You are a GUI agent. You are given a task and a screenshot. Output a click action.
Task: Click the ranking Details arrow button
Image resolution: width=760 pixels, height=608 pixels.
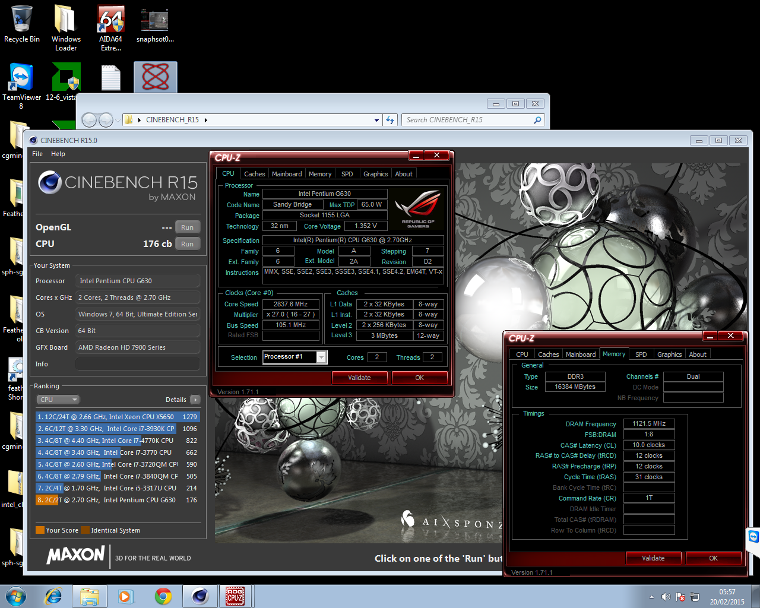pyautogui.click(x=195, y=400)
